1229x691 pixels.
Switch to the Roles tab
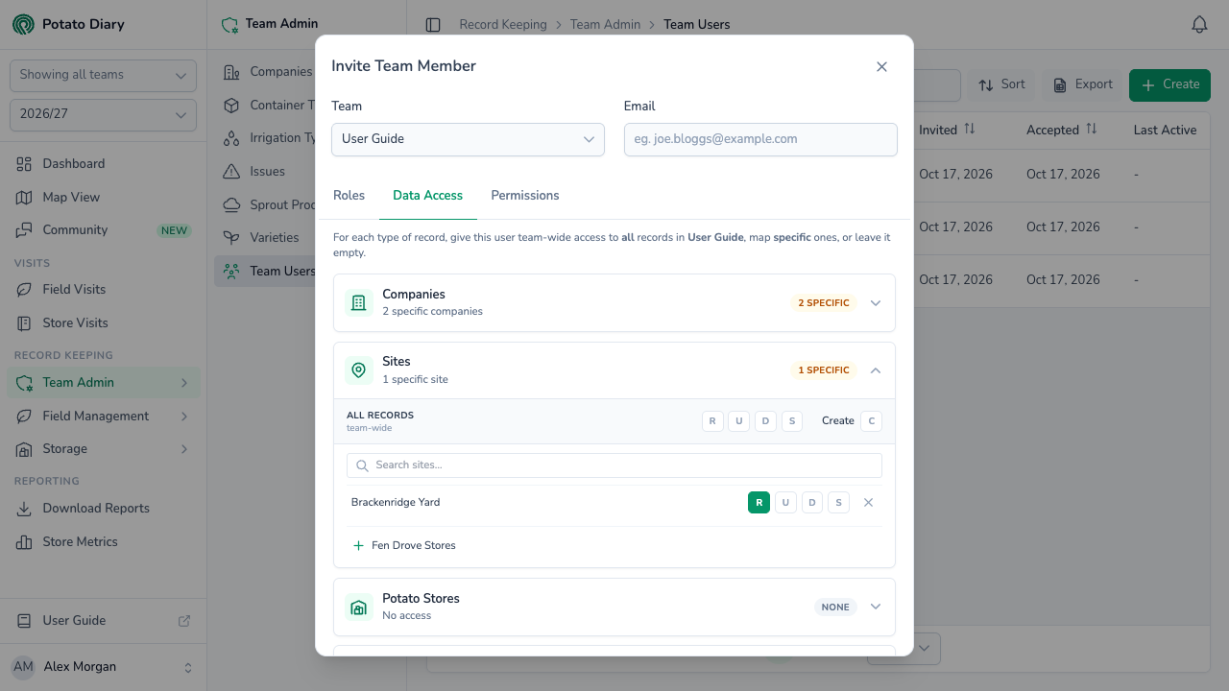click(x=349, y=196)
